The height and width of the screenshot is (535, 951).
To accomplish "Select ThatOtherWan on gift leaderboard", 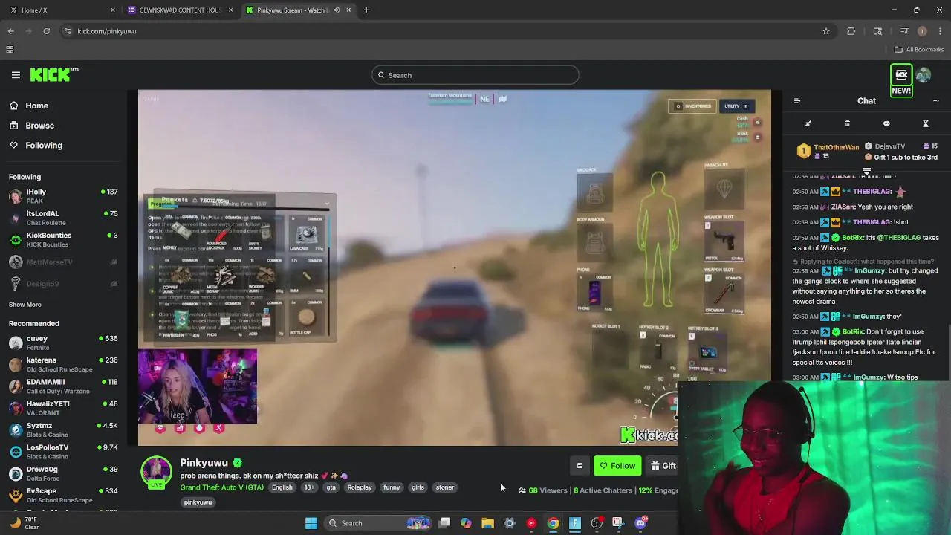I will pyautogui.click(x=828, y=151).
